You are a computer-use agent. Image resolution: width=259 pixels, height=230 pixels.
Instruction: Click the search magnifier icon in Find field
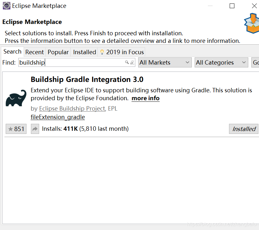[127, 62]
